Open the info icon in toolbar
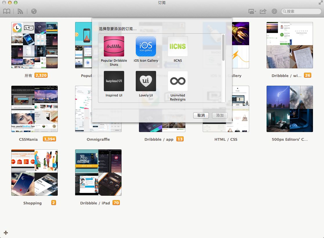Image resolution: width=324 pixels, height=238 pixels. click(x=274, y=11)
